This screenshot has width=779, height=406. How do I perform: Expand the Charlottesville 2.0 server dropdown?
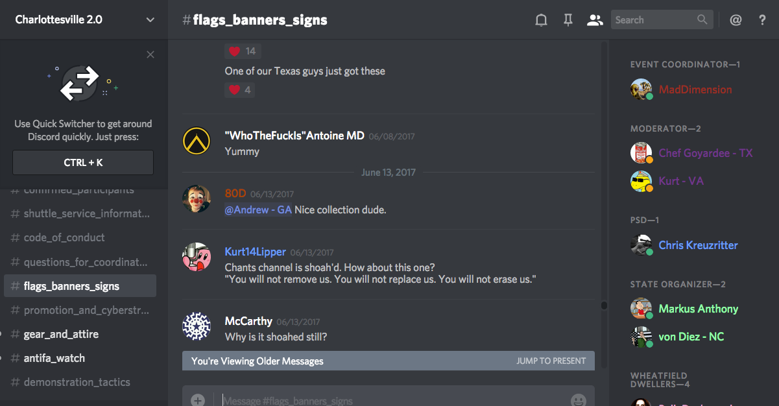pyautogui.click(x=150, y=20)
